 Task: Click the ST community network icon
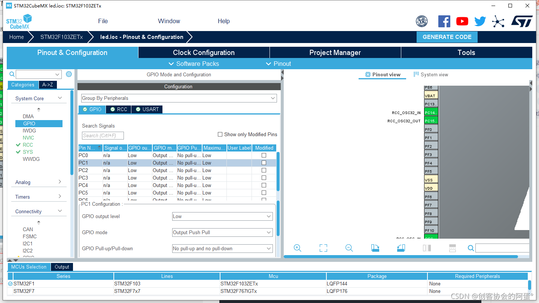(498, 21)
